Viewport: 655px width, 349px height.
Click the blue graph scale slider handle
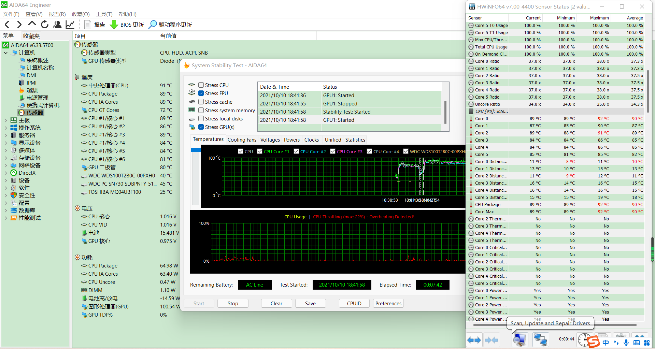[x=196, y=150]
